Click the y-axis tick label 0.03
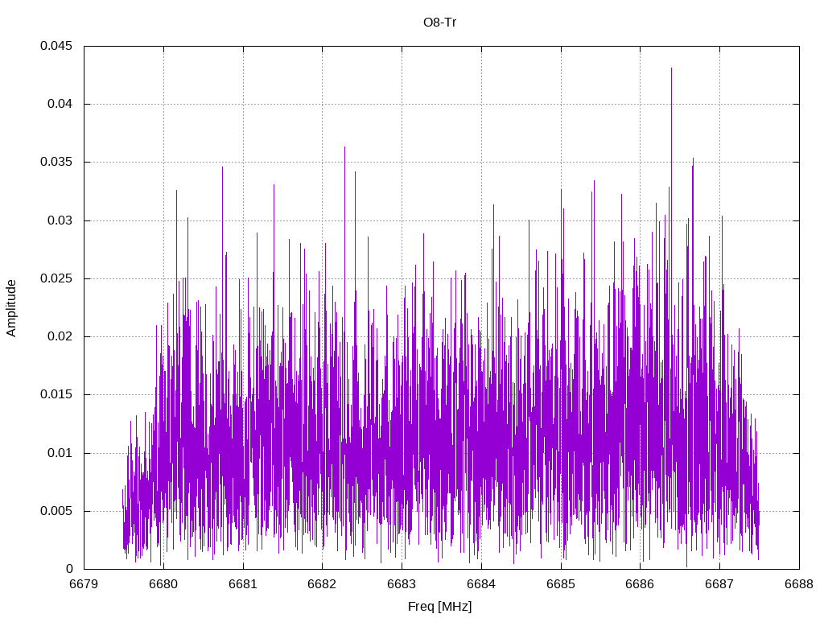The height and width of the screenshot is (618, 824). tap(60, 220)
